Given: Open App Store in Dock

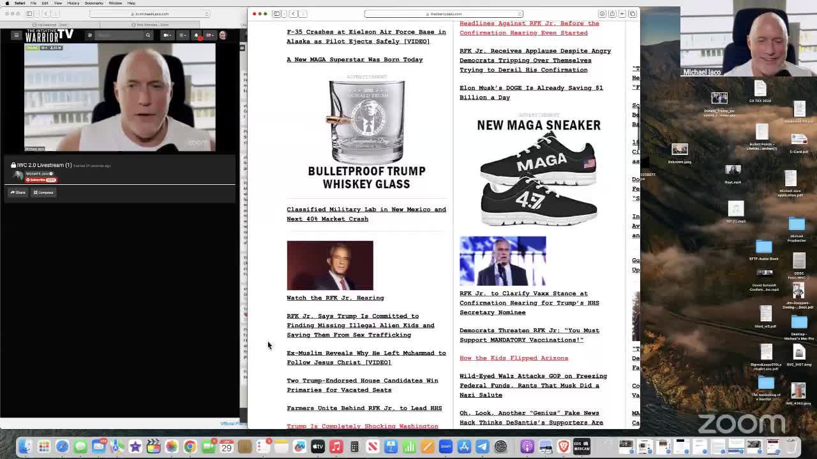Looking at the screenshot, I should (464, 447).
